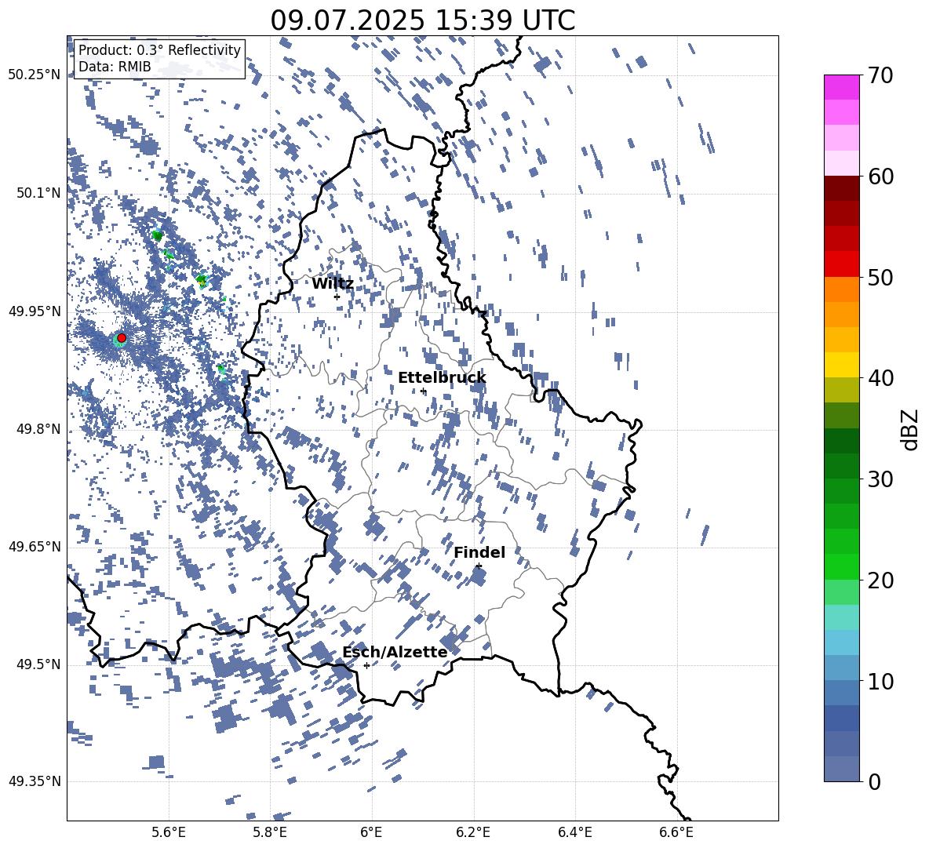Click the 60 label on colorbar
The image size is (929, 848).
880,177
